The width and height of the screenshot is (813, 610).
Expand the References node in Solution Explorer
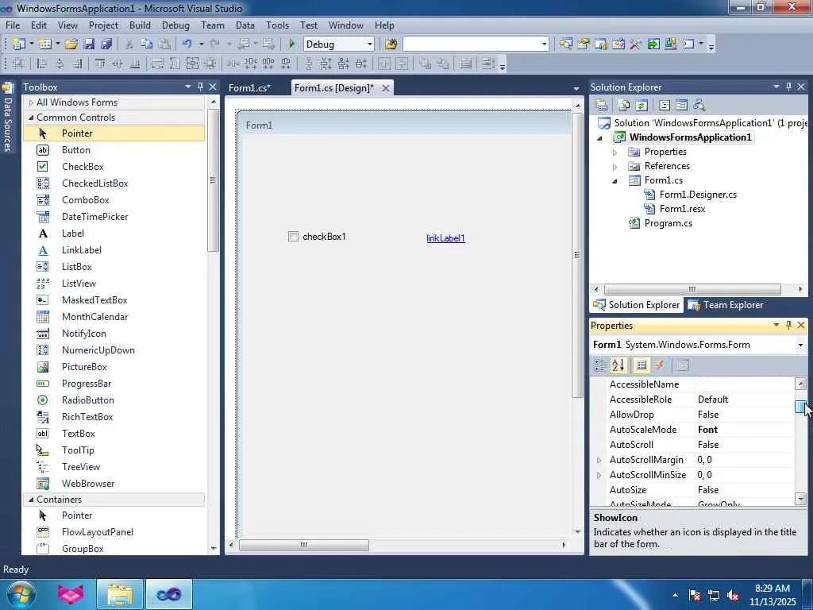click(x=615, y=167)
